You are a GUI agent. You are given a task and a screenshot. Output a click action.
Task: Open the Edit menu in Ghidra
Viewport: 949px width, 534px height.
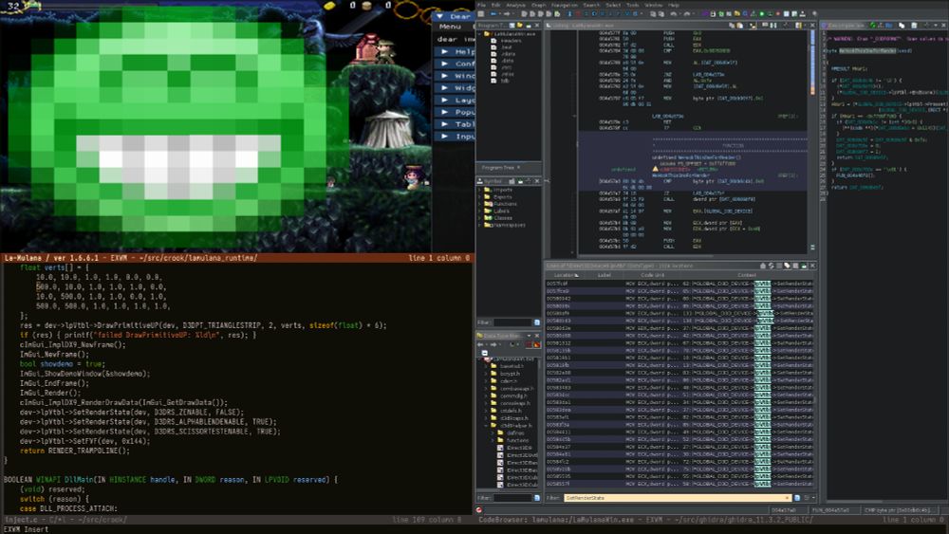(x=495, y=5)
